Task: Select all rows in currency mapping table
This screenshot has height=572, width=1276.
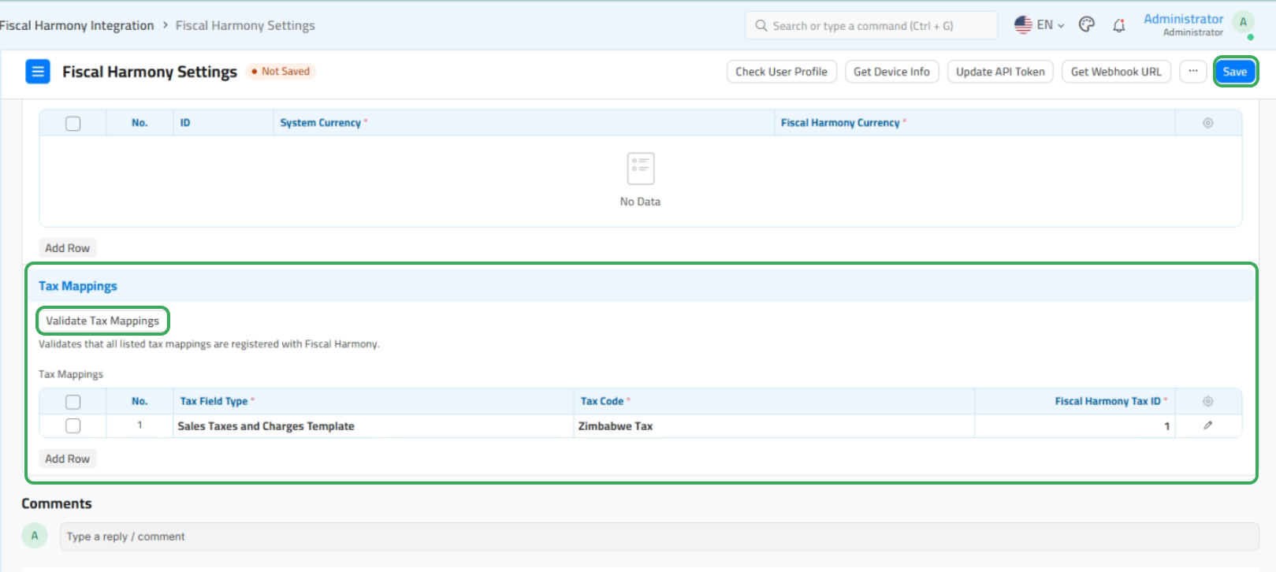Action: [x=73, y=124]
